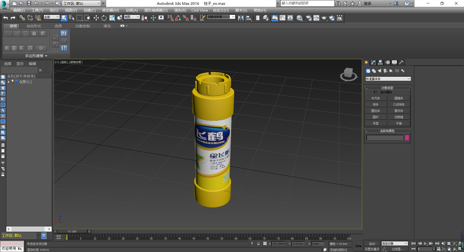This screenshot has height=252, width=464.
Task: Open the 修改器(M) menu
Action: [110, 10]
